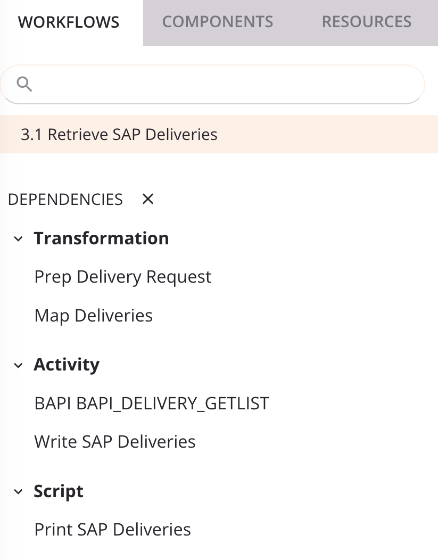
Task: Open the Print SAP Deliveries script
Action: pyautogui.click(x=112, y=529)
